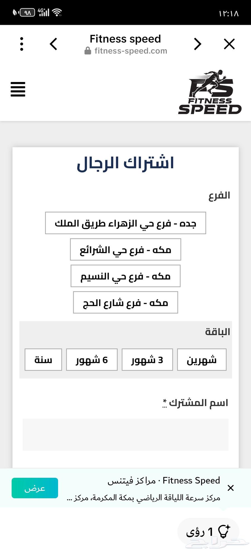Click the padlock icon beside the URL
This screenshot has height=552, width=251.
88,50
